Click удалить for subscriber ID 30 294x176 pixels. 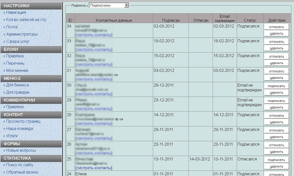click(x=277, y=93)
